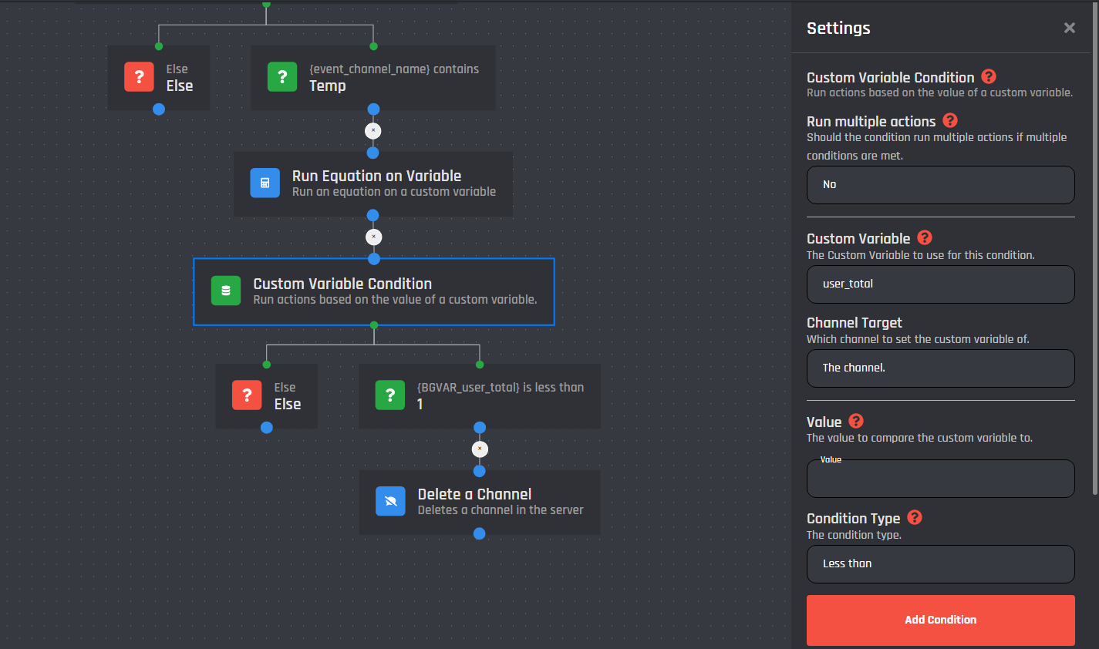This screenshot has height=649, width=1099.
Task: Remove connection above Delete a Channel block
Action: click(x=480, y=449)
